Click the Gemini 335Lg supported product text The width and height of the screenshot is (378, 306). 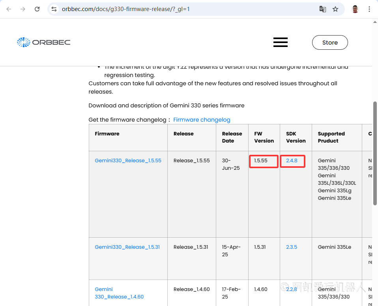click(335, 190)
